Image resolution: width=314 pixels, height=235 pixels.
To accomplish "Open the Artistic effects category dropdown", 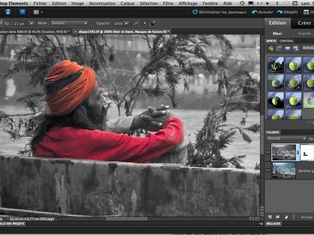I will pyautogui.click(x=308, y=48).
